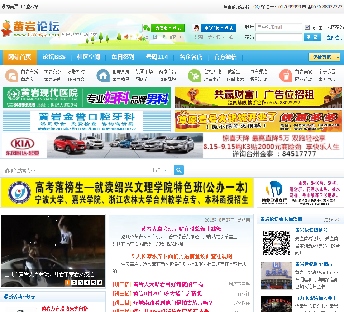Click the orange chat bubble category icon
The height and width of the screenshot is (312, 344).
[11, 75]
